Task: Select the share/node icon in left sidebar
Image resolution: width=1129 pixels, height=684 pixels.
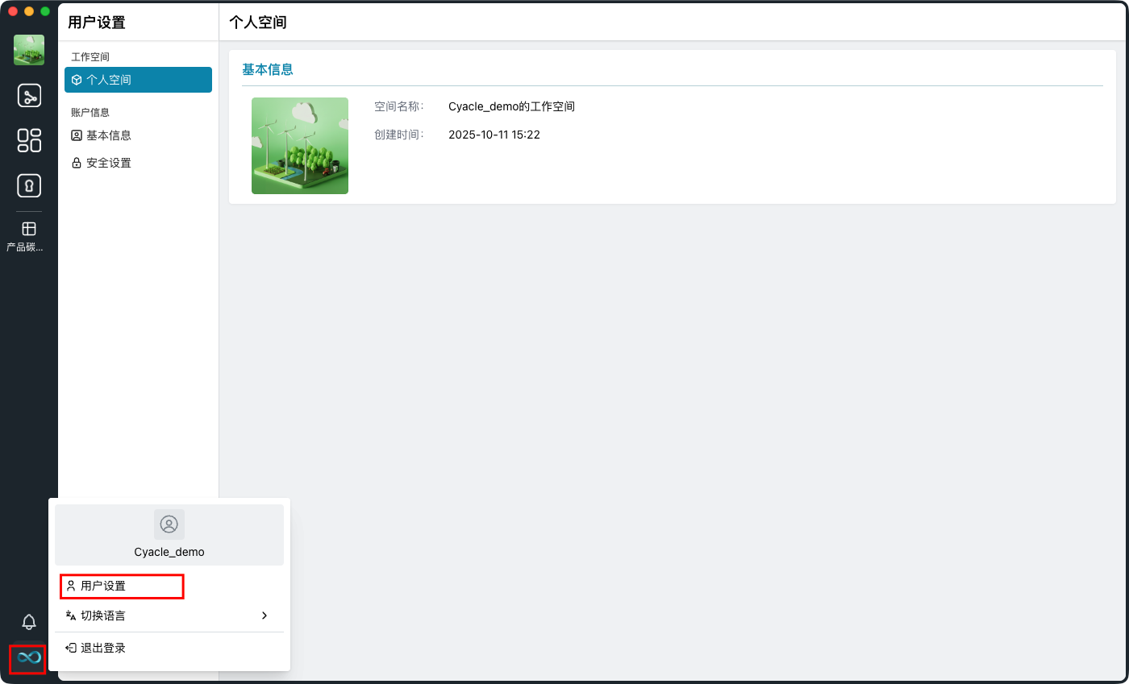Action: point(28,95)
